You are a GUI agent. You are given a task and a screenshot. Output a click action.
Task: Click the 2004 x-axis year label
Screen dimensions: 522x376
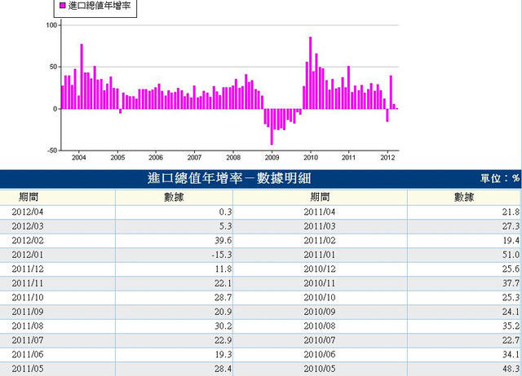click(79, 157)
